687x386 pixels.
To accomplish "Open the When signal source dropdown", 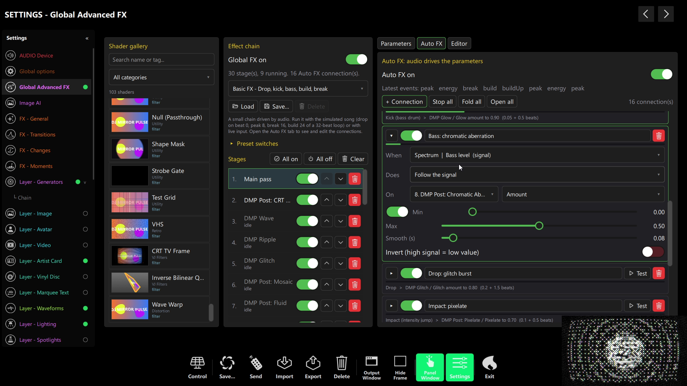I will (537, 155).
